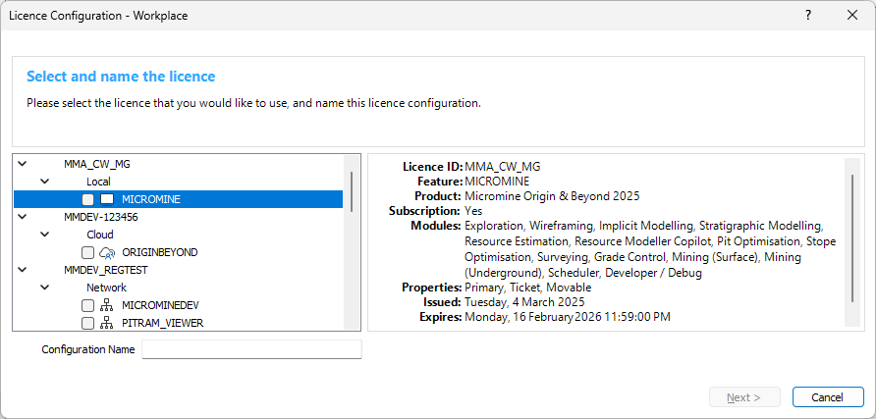Screen dimensions: 876x419
Task: Check the MICROMINEDEV network licence box
Action: tap(87, 306)
